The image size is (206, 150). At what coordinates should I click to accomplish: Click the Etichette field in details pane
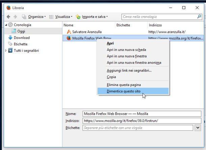tap(138, 128)
